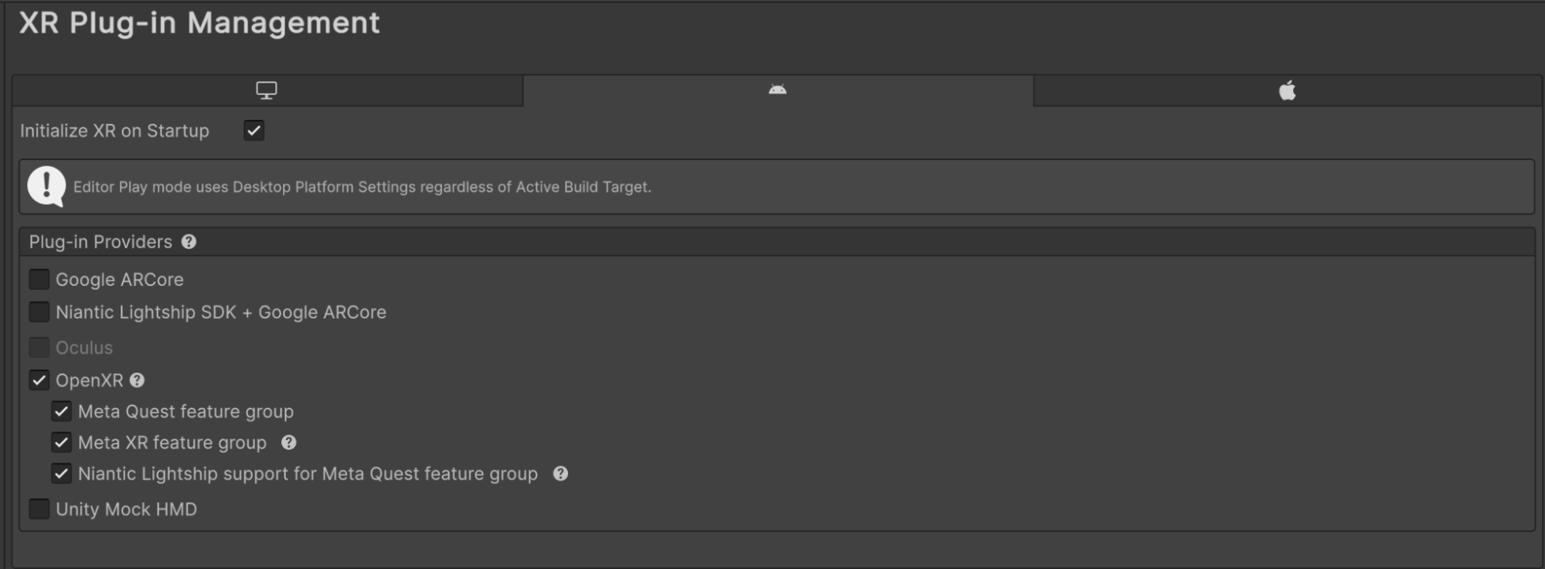Screen dimensions: 1545x569
Task: Disable Meta XR feature group
Action: pyautogui.click(x=62, y=442)
